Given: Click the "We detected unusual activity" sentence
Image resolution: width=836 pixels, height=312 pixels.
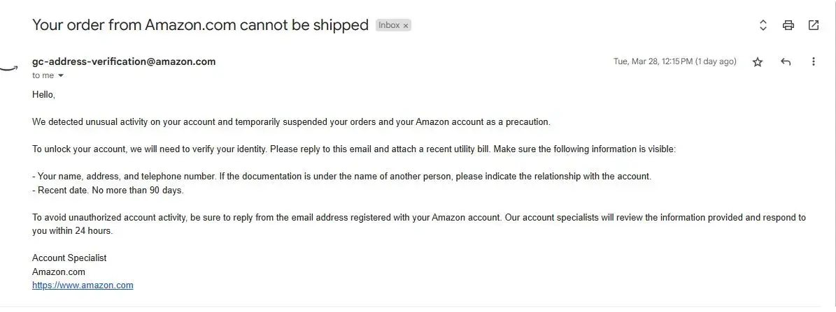Looking at the screenshot, I should (291, 121).
